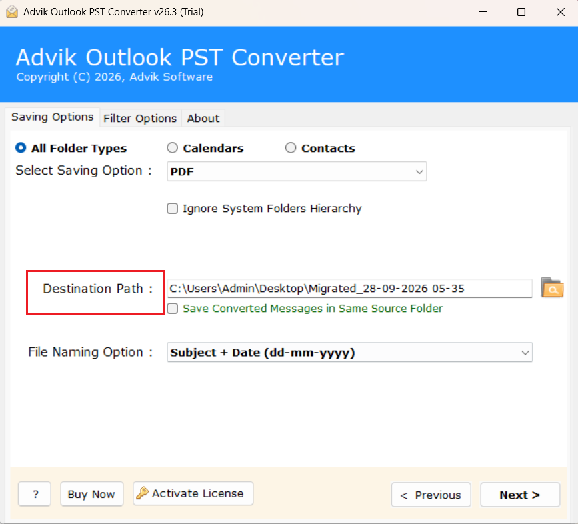Image resolution: width=578 pixels, height=524 pixels.
Task: Click the Select Saving Option label
Action: pyautogui.click(x=84, y=171)
